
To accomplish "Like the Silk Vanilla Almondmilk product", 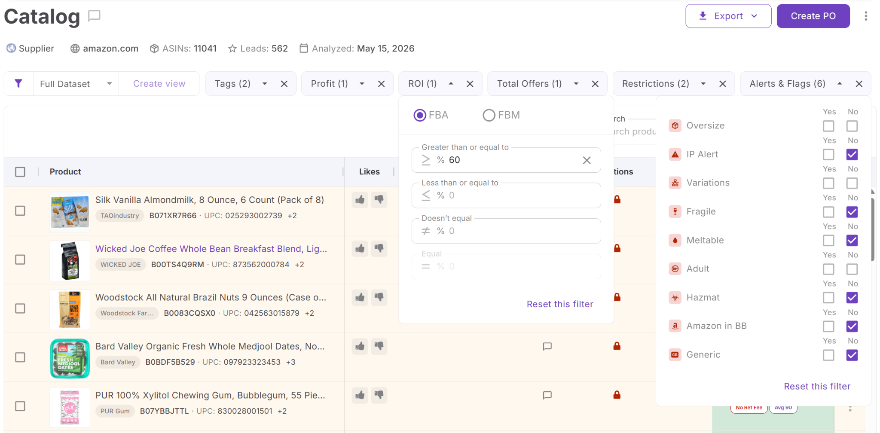I will [360, 200].
